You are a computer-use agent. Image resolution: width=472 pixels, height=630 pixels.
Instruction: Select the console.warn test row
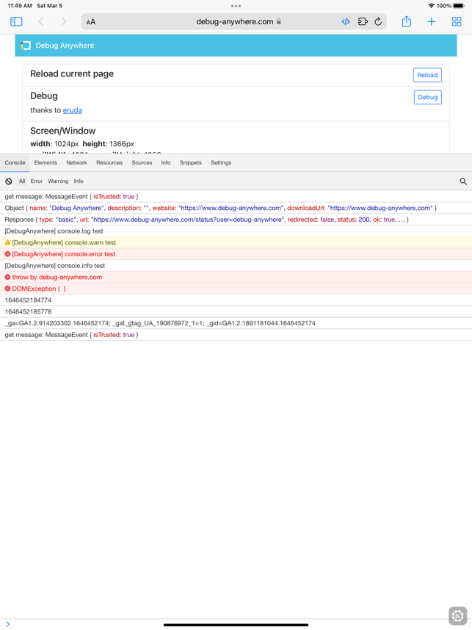pos(236,243)
